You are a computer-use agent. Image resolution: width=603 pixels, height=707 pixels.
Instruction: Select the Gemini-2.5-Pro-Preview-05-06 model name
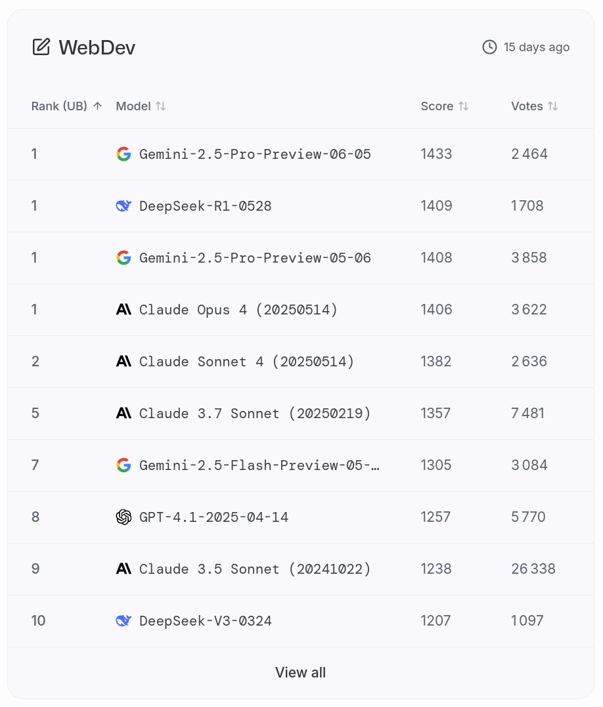click(x=255, y=258)
